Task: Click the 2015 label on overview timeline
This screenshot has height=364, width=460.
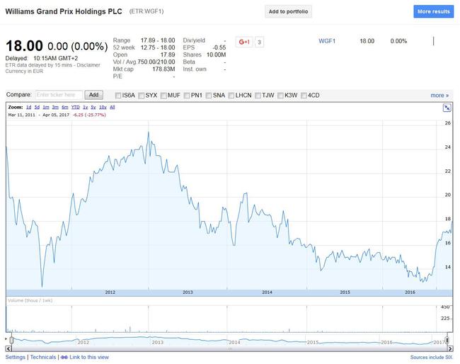Action: coord(313,342)
